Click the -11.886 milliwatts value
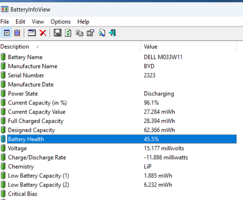The height and width of the screenshot is (200, 243). click(x=166, y=157)
